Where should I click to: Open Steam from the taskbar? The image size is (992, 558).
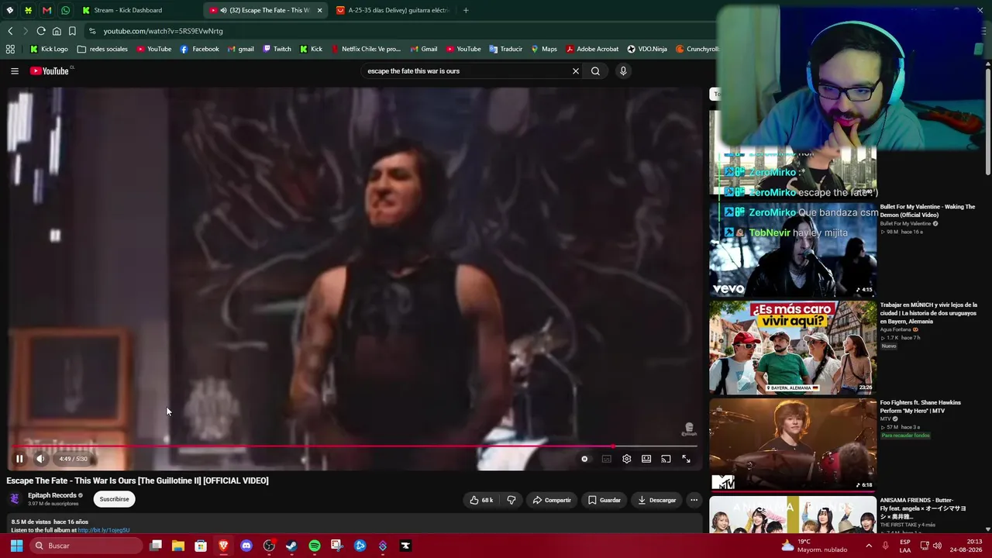coord(291,546)
